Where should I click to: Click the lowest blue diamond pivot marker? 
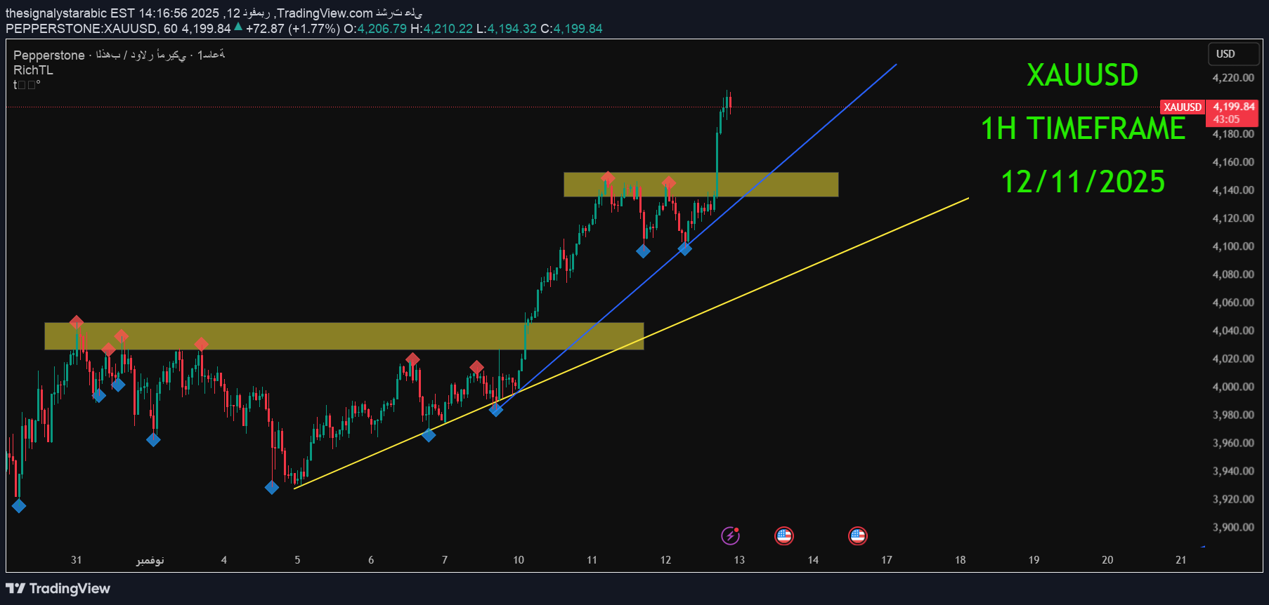point(19,505)
